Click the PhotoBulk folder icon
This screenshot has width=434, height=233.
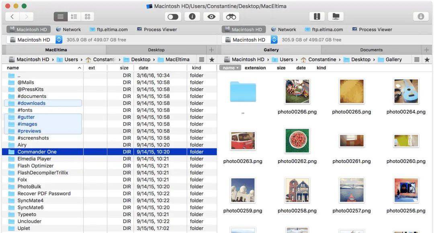tap(11, 186)
